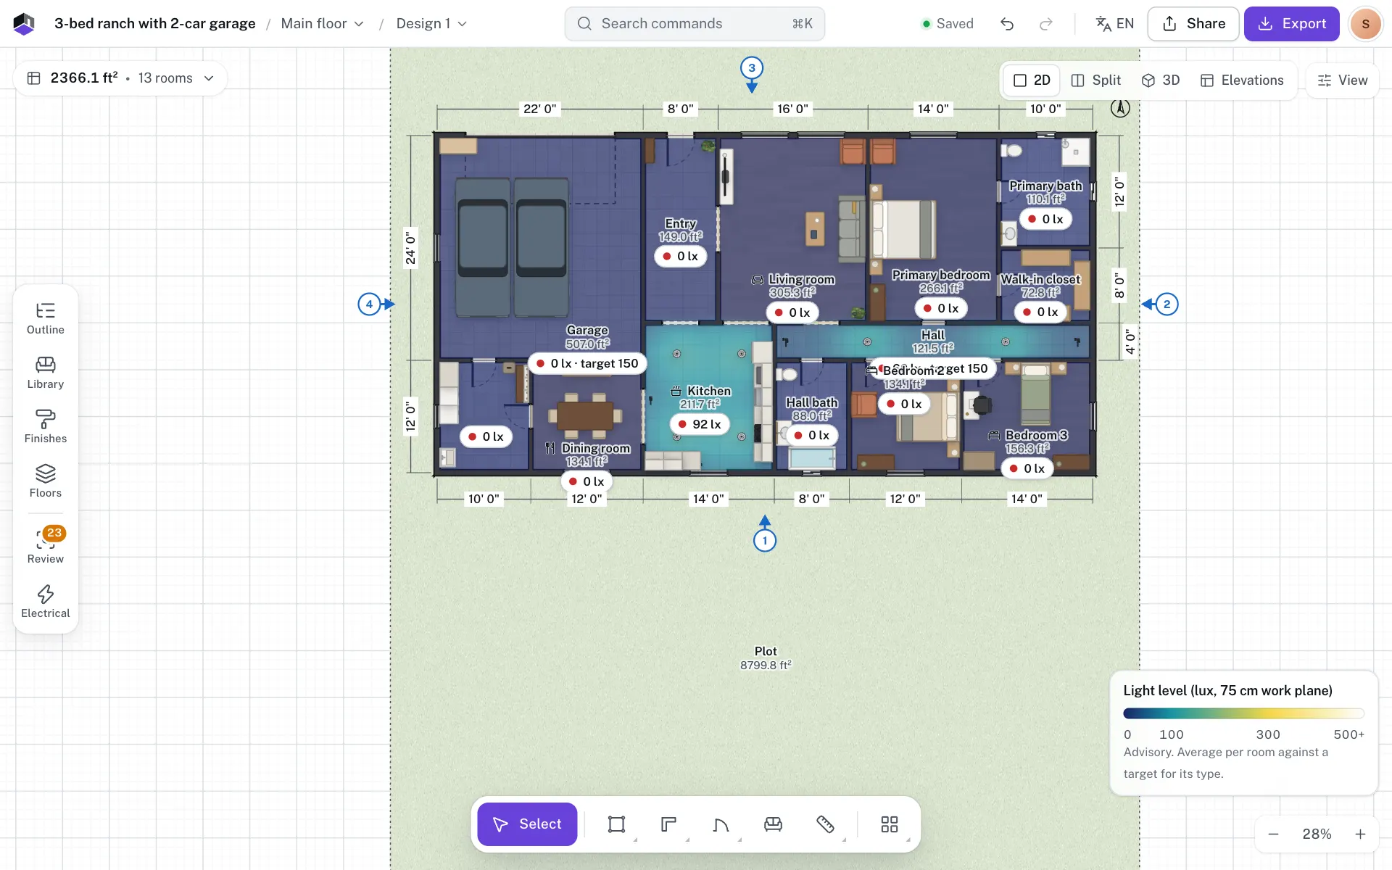Select Garage 0 lx target 150 badge

pos(587,363)
